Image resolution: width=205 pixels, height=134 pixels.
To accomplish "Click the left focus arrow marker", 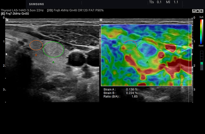I will pyautogui.click(x=6, y=54).
